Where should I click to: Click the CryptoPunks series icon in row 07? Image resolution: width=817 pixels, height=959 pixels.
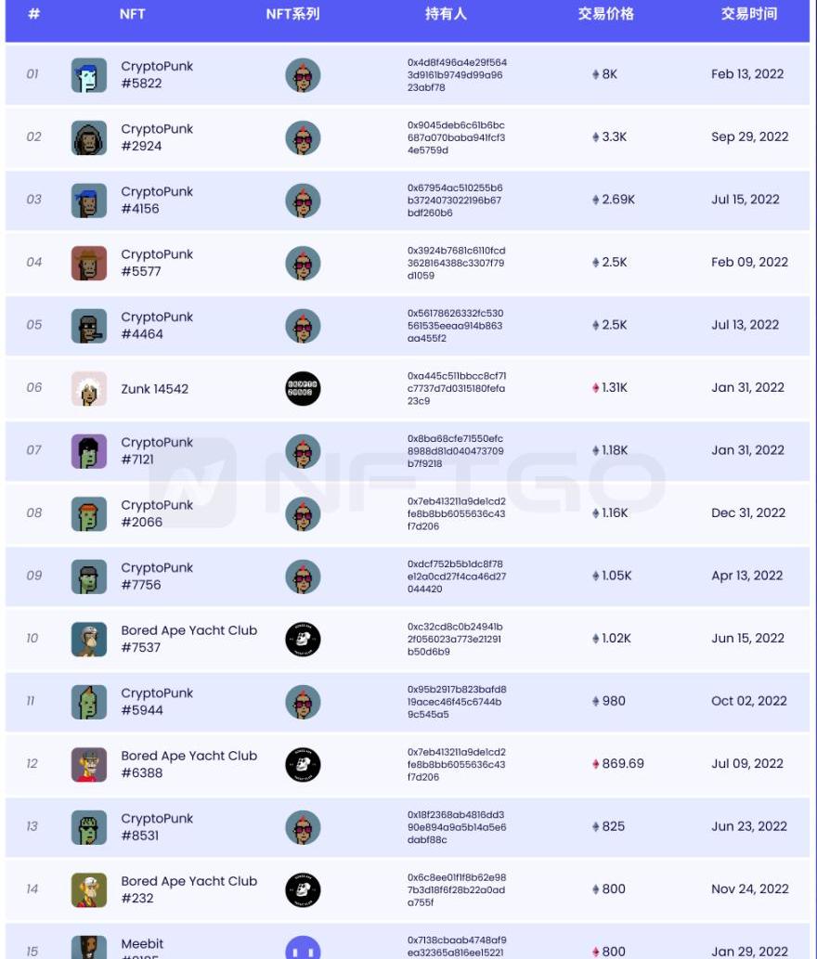coord(303,451)
